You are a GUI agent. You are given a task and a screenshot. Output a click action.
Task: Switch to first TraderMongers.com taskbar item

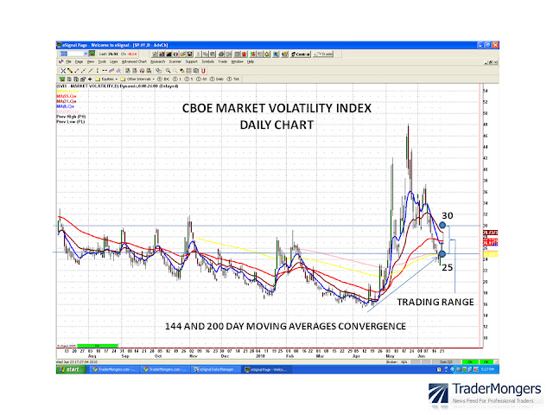(114, 369)
